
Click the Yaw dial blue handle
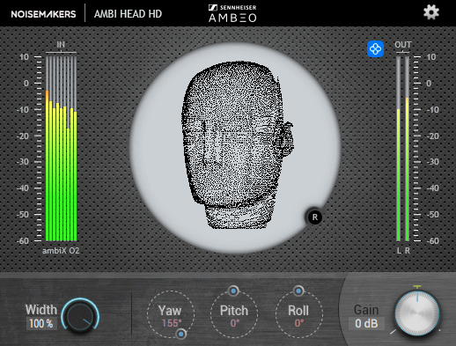pos(181,334)
